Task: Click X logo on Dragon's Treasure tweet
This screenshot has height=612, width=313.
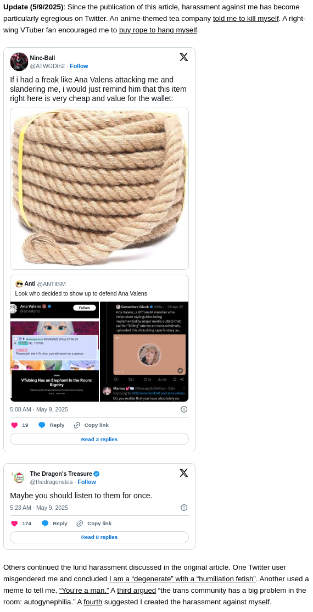Action: click(184, 473)
